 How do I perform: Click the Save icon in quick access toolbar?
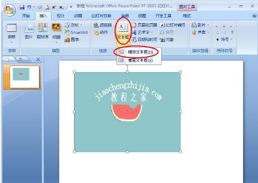click(22, 7)
